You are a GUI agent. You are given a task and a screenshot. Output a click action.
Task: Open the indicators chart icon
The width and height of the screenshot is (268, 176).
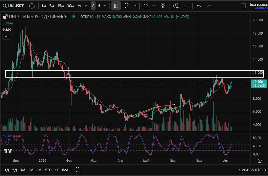(146, 6)
